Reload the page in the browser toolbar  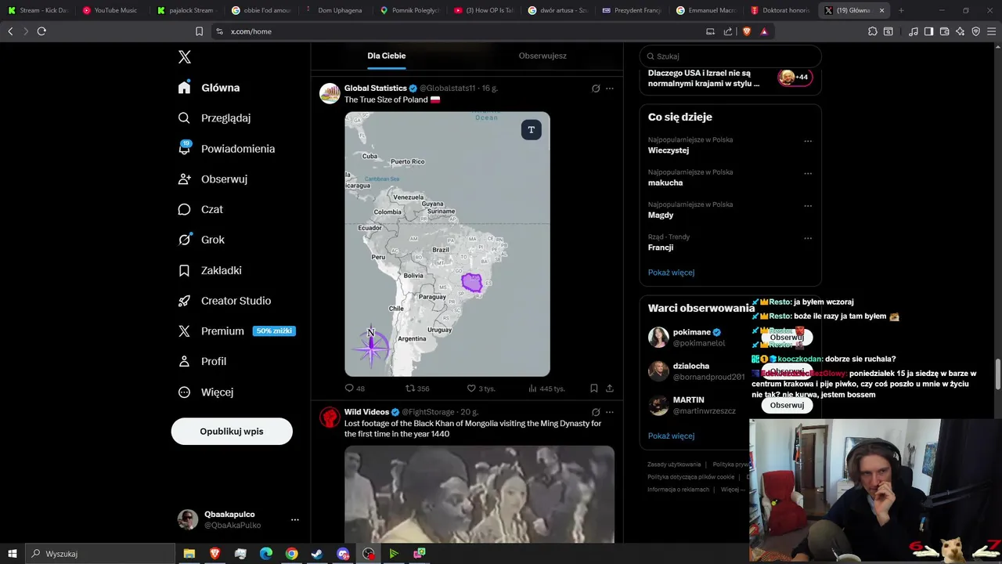pos(41,31)
